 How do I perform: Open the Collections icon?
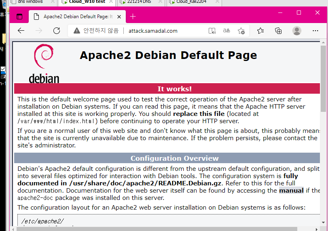pos(278,31)
